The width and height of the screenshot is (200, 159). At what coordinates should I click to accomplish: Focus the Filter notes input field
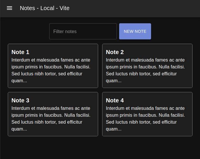83,31
